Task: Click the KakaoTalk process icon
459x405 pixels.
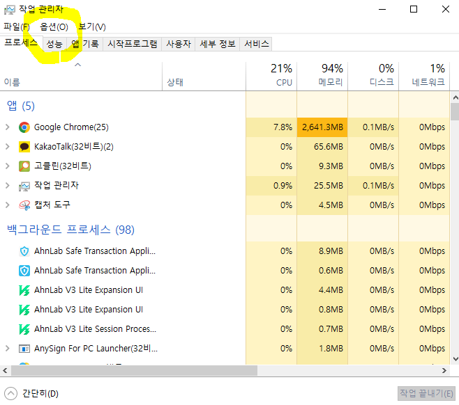Action: point(24,147)
